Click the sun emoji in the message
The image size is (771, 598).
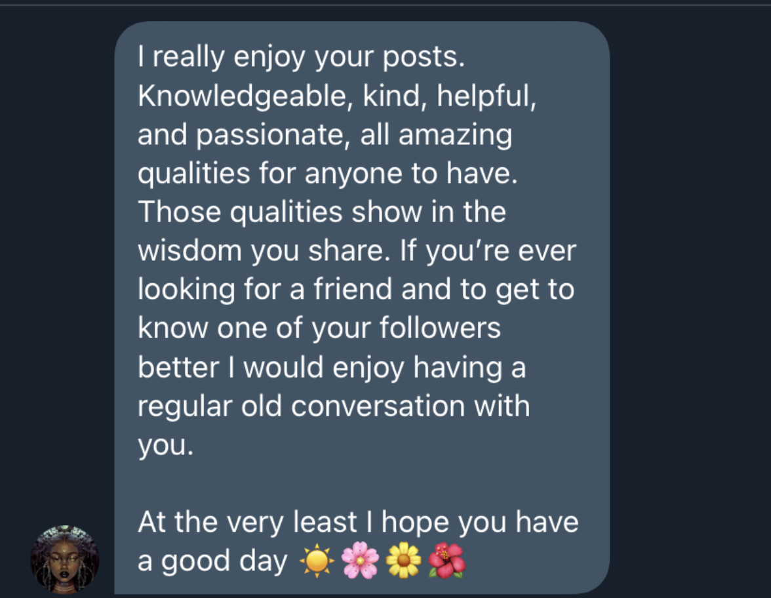click(x=317, y=562)
